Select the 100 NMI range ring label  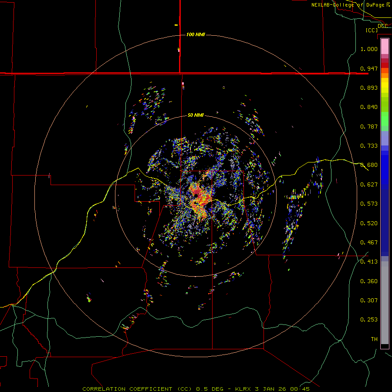[x=196, y=34]
